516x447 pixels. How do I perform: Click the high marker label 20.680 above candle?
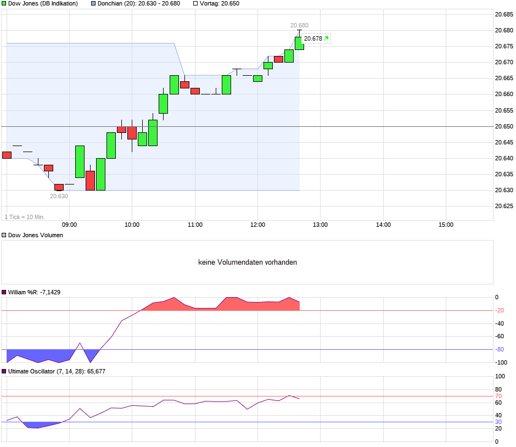pyautogui.click(x=300, y=25)
